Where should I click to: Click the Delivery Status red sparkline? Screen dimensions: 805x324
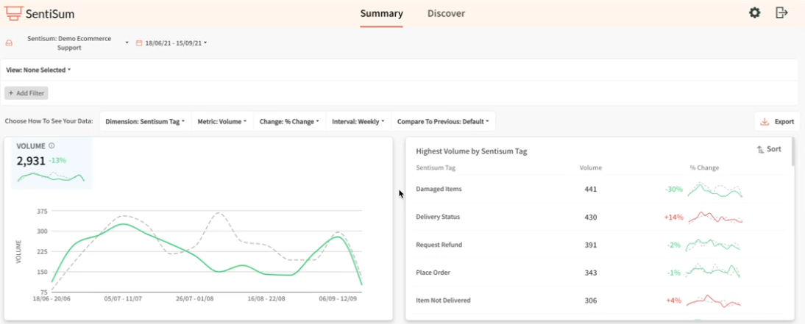(x=715, y=217)
